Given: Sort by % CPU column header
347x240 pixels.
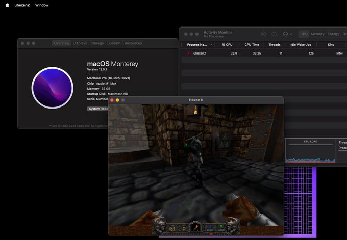Looking at the screenshot, I should [x=227, y=45].
